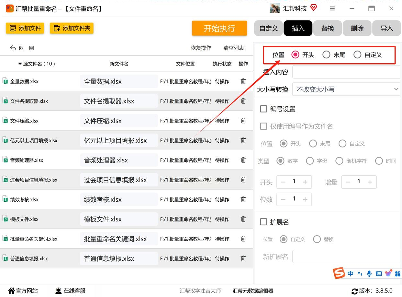Image resolution: width=402 pixels, height=297 pixels.
Task: Open the 官方网站 link
Action: (x=23, y=291)
